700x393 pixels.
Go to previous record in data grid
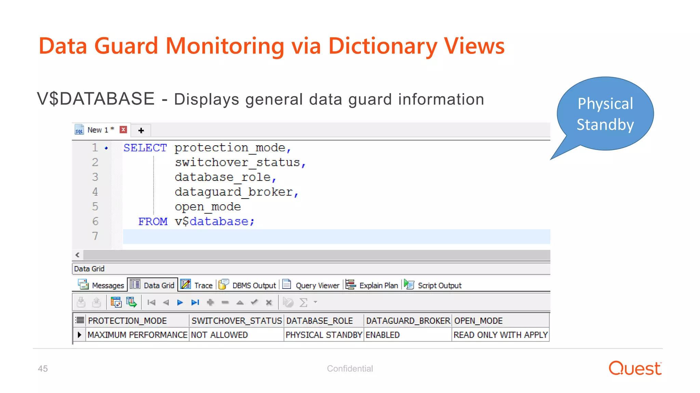coord(166,302)
